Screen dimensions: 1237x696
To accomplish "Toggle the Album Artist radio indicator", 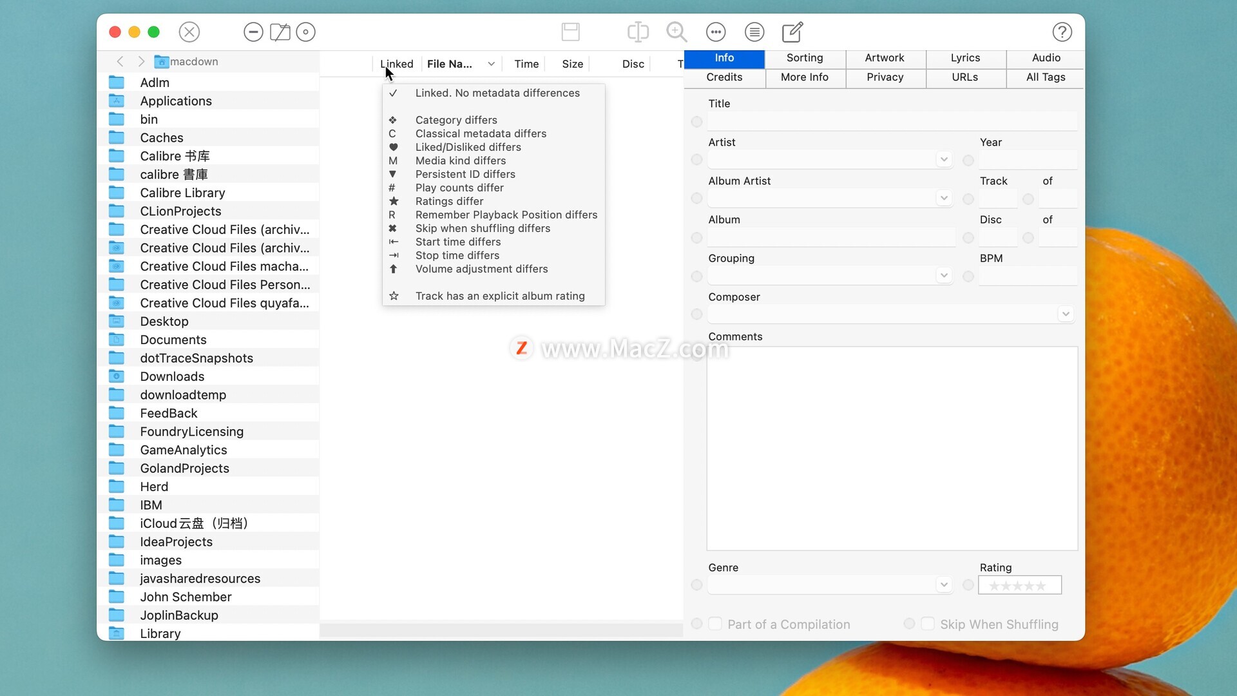I will [x=696, y=198].
